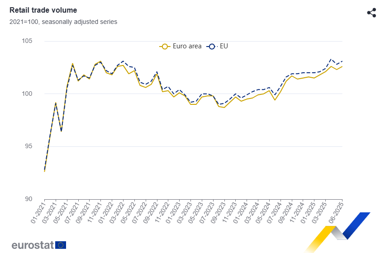Click the 100 y-axis label
This screenshot has width=385, height=253.
tap(27, 94)
